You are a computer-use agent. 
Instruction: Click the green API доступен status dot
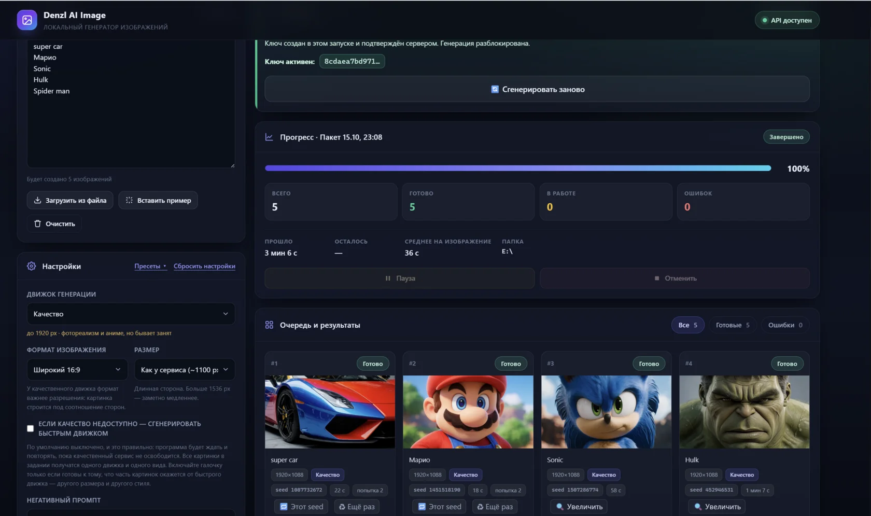tap(765, 20)
